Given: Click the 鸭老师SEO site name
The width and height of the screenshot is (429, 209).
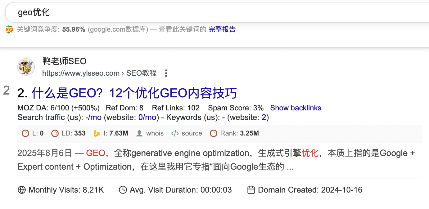Looking at the screenshot, I should (65, 61).
